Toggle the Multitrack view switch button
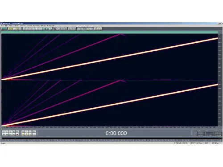 [x=4, y=29]
